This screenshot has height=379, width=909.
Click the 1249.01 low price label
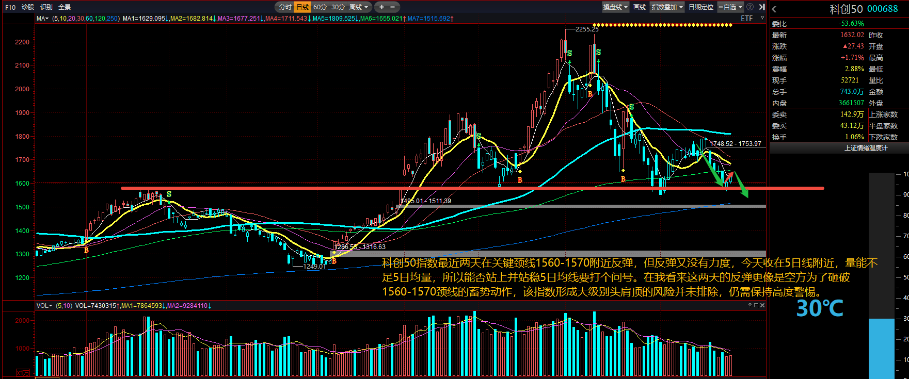click(314, 267)
